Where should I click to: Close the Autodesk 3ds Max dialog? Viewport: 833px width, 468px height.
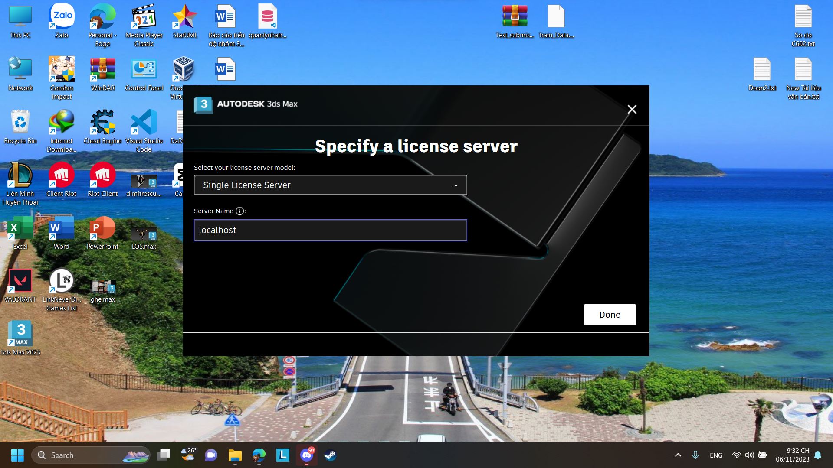(x=632, y=110)
